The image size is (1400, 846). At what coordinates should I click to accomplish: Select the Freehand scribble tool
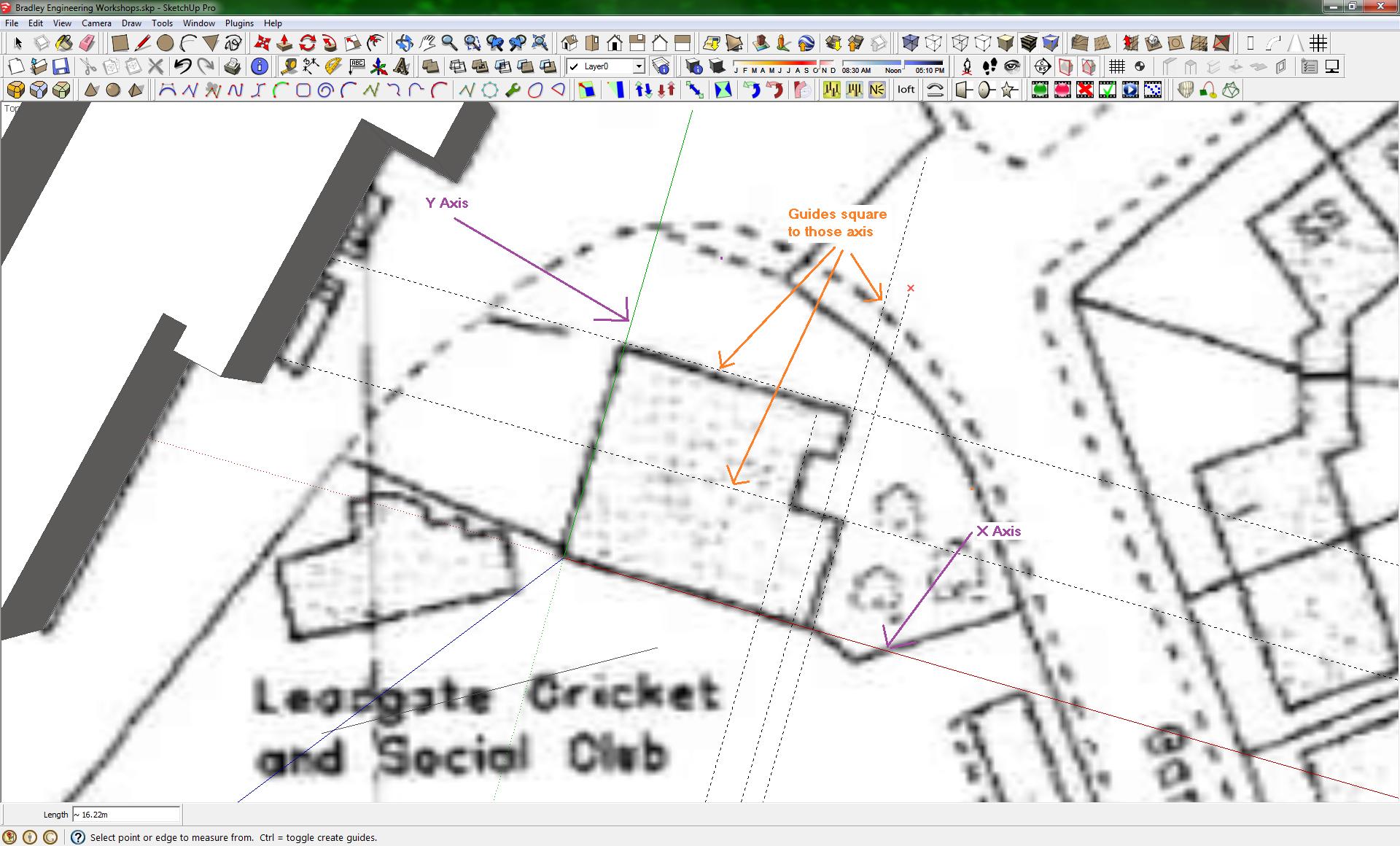pos(233,43)
